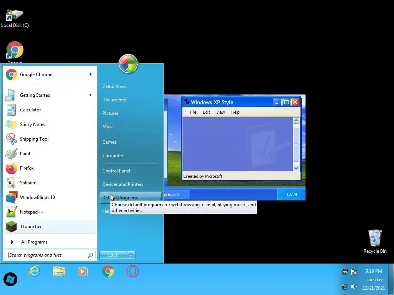Launch Opera browser from the taskbar
This screenshot has height=295, width=394.
click(x=133, y=272)
